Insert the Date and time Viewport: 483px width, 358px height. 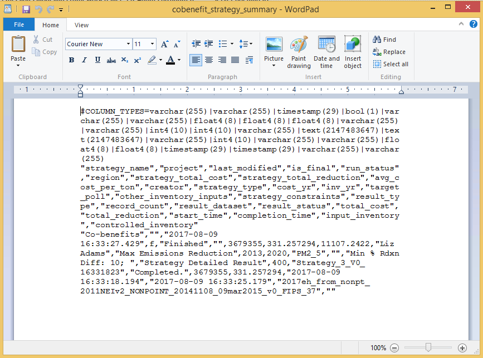point(326,51)
